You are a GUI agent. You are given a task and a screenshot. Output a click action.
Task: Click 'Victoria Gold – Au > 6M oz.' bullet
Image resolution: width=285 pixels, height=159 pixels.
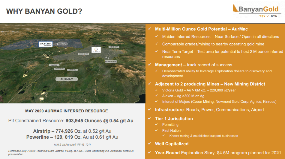coord(199,90)
